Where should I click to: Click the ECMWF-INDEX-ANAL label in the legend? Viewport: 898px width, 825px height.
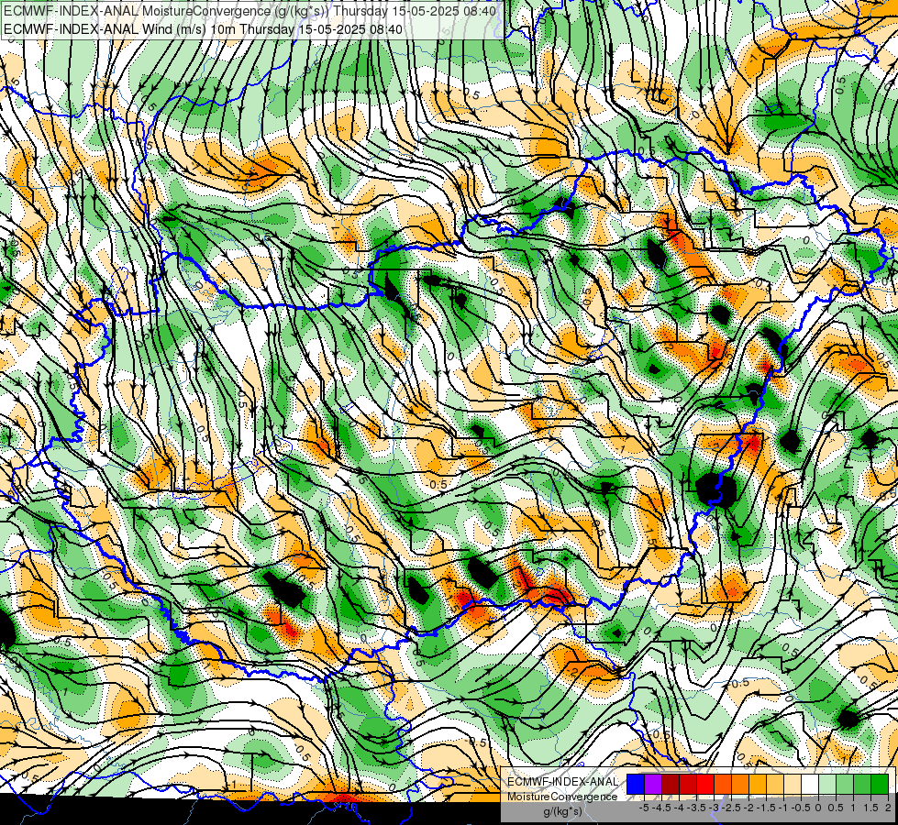(562, 782)
